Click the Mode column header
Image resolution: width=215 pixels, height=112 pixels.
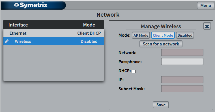pyautogui.click(x=89, y=25)
